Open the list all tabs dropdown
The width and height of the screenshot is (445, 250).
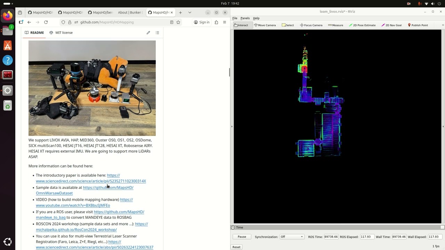click(190, 12)
